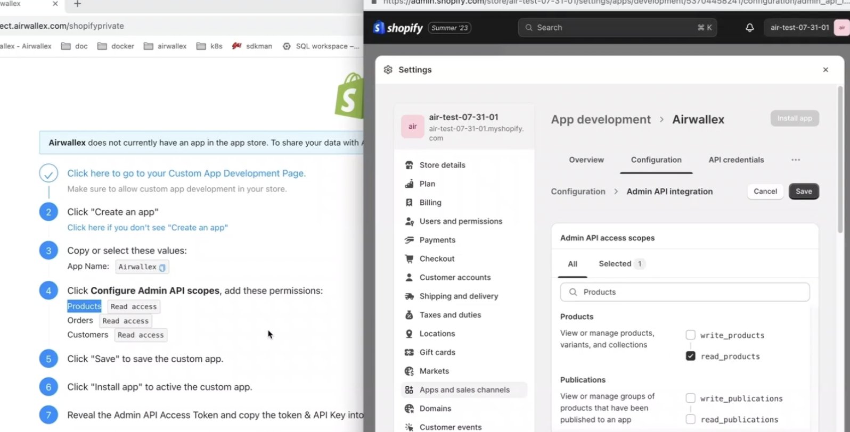The image size is (850, 432).
Task: Click the copy icon next to Airwallex app name
Action: point(162,268)
